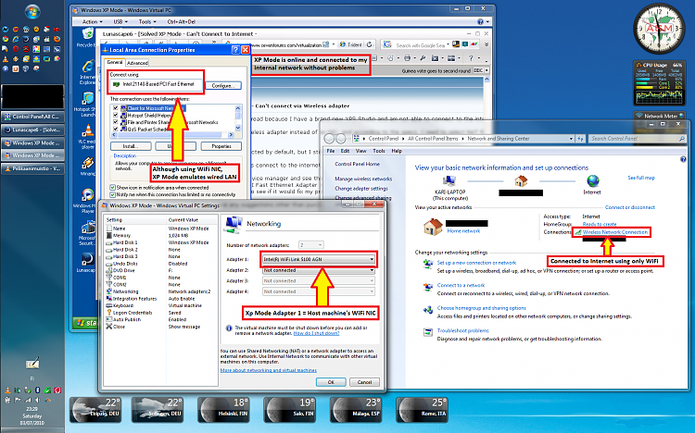Click the search magnifier in Control Panel search

[682, 139]
